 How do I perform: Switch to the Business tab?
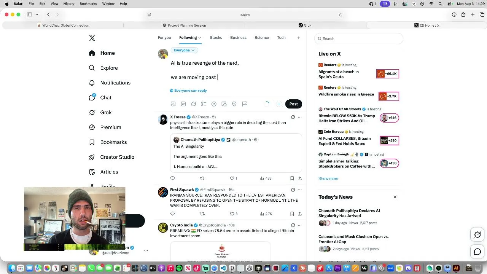coord(239,38)
